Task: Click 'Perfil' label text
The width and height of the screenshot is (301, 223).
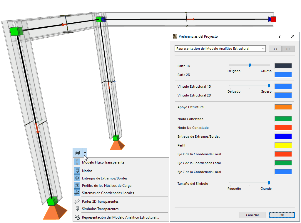Action: coord(181,145)
